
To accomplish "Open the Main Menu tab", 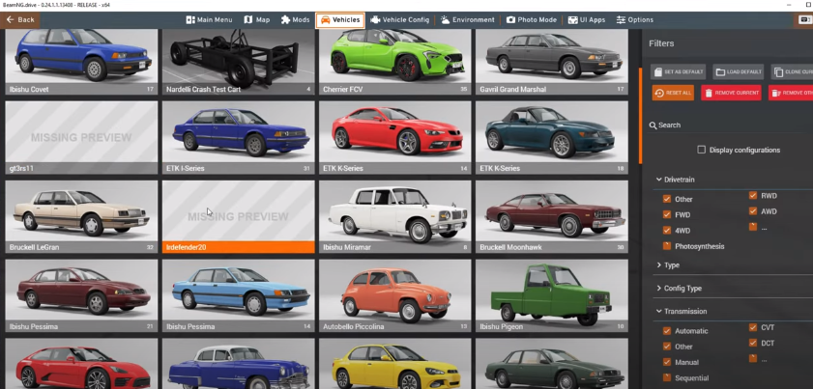I will pyautogui.click(x=209, y=19).
